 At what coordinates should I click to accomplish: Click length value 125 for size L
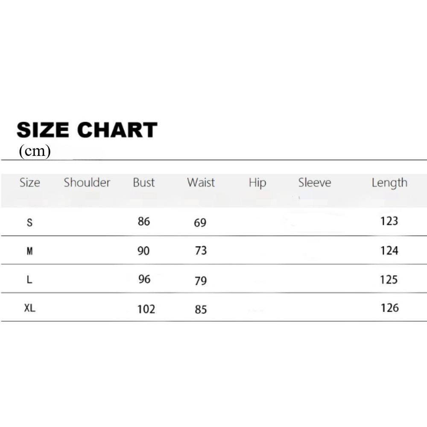[x=389, y=280]
